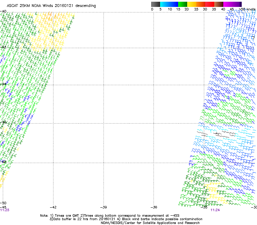Click the dark purple 45-50 knots band

(x=237, y=4)
